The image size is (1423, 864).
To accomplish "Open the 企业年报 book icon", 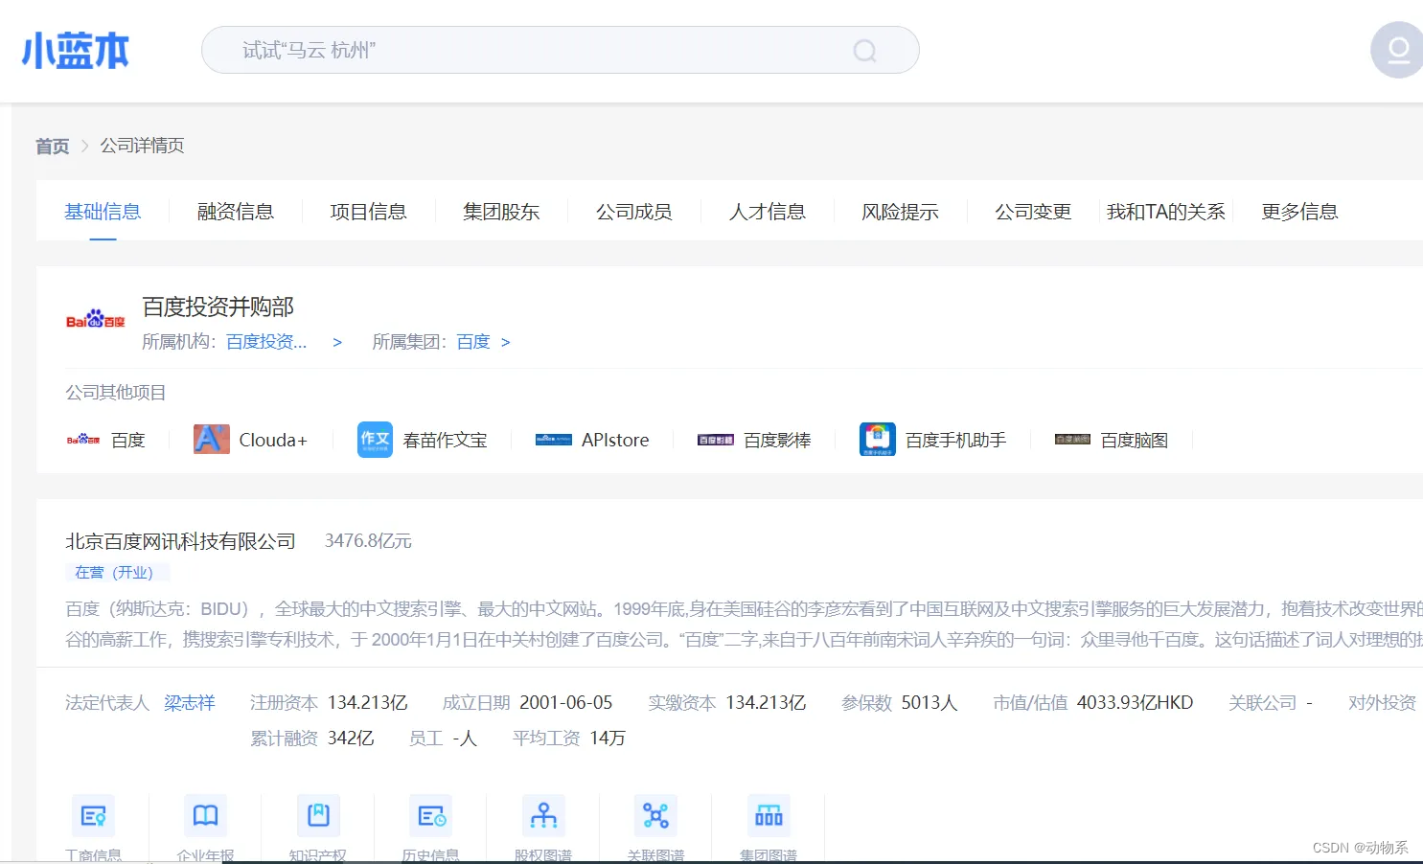I will click(205, 816).
